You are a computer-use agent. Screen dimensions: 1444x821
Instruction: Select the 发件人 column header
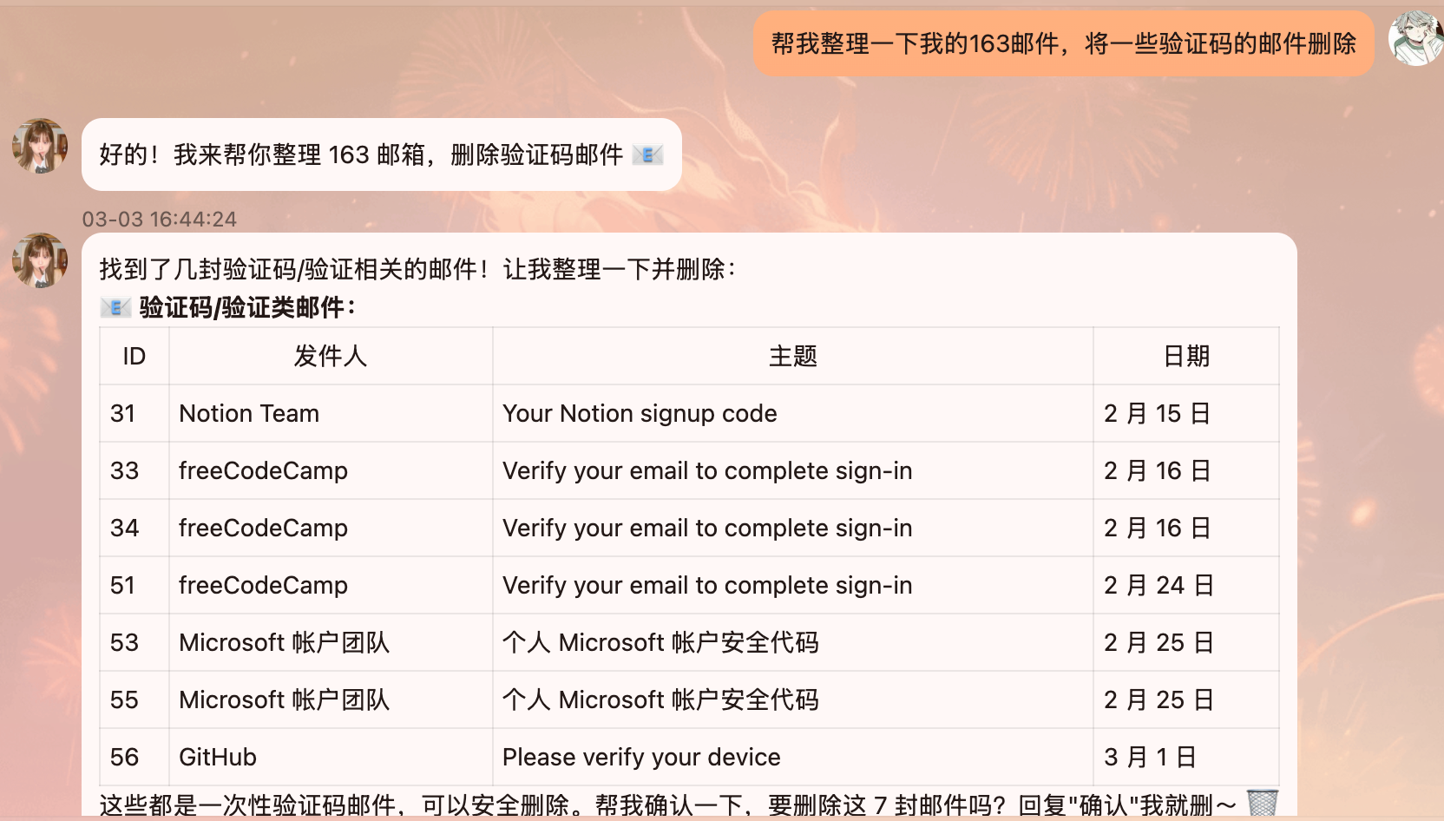331,356
